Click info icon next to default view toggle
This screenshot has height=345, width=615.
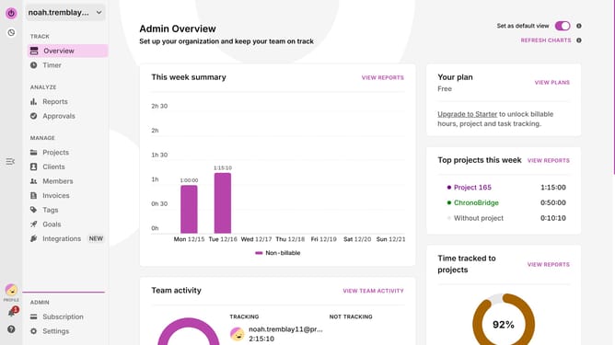(x=579, y=26)
